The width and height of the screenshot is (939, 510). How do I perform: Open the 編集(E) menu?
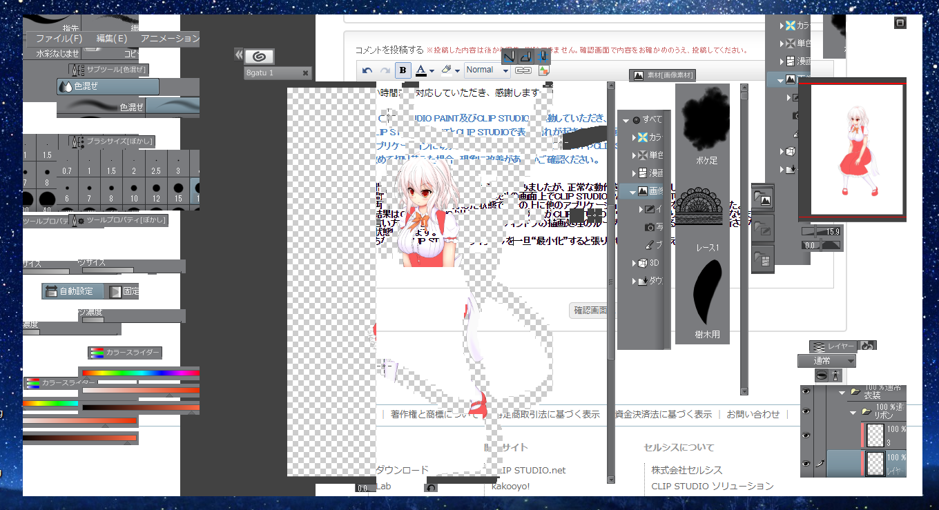tap(112, 39)
